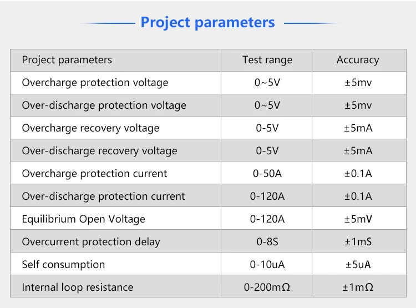
Task: Select the "±1mΩ" accuracy value
Action: click(x=358, y=287)
